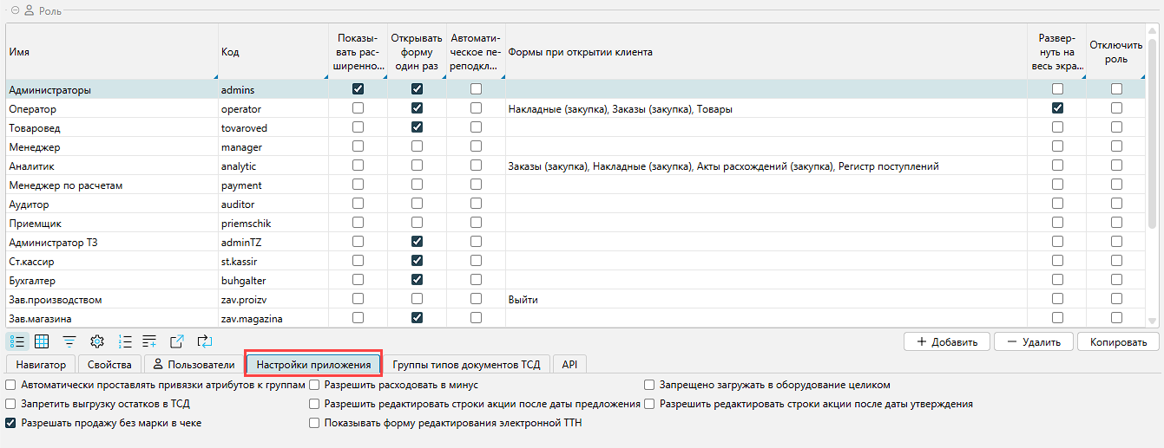Toggle Запретить выгрузку остатков в ТСД
This screenshot has height=448, width=1164.
pos(11,404)
